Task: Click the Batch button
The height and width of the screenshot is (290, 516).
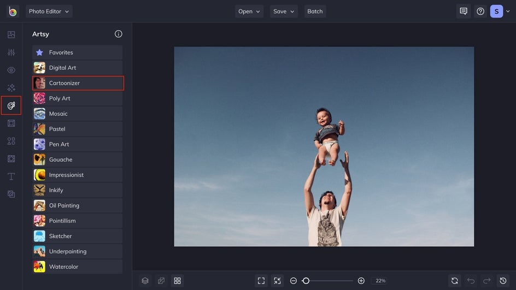Action: [x=315, y=11]
